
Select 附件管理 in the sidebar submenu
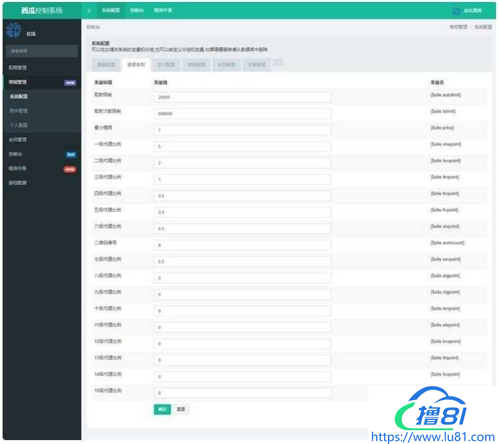(19, 111)
